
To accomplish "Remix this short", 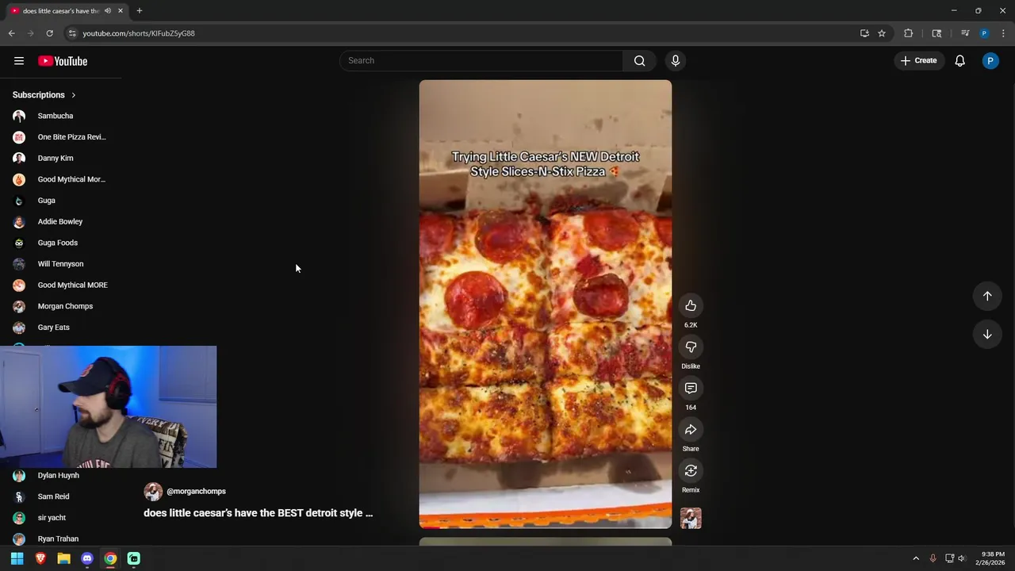I will point(691,471).
